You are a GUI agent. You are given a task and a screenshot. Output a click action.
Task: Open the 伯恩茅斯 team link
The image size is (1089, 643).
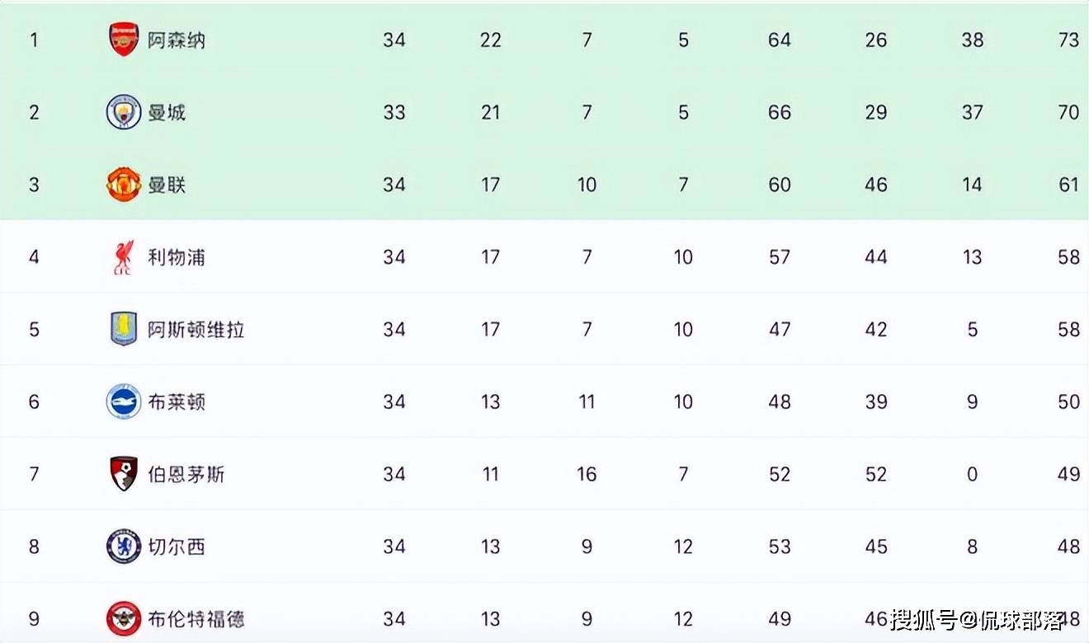point(186,474)
